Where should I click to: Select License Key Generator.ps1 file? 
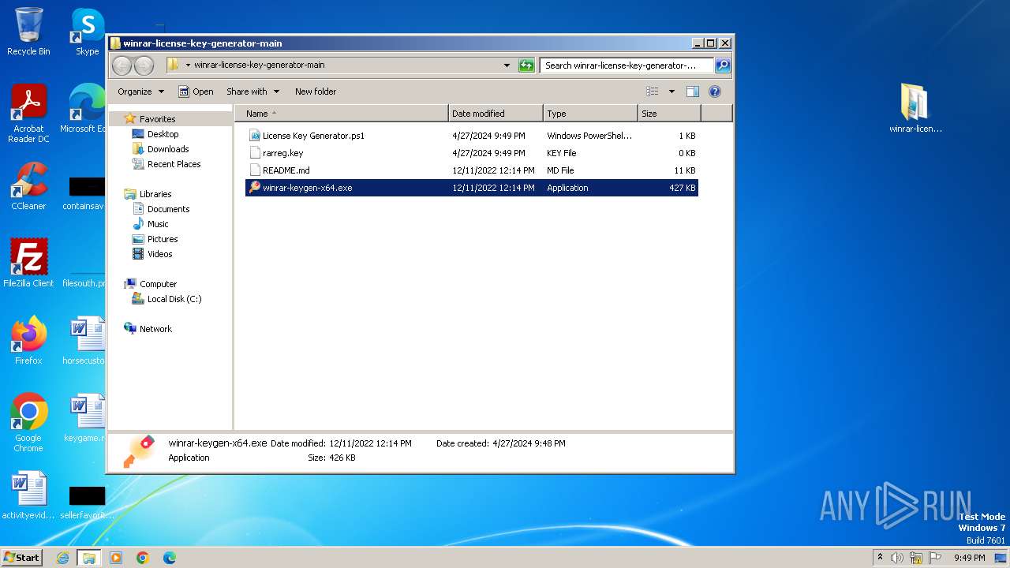472,136
